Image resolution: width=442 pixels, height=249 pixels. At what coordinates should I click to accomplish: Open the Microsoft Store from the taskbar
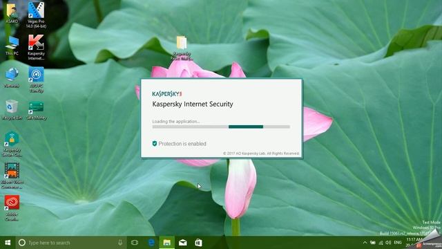tap(198, 243)
